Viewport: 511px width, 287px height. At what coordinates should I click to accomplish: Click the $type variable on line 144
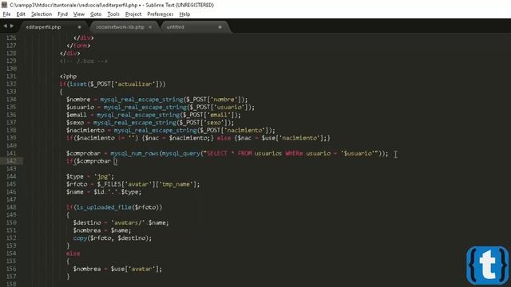tap(74, 176)
